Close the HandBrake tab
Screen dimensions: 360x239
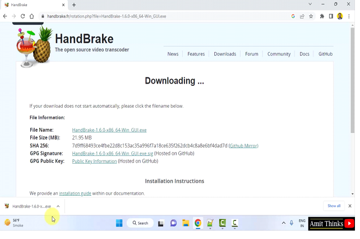[x=63, y=5]
